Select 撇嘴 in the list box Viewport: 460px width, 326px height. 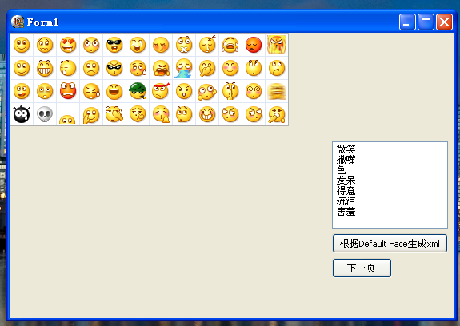tap(346, 159)
